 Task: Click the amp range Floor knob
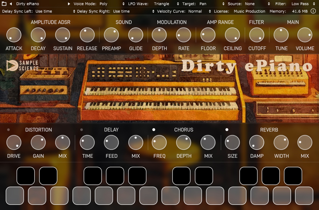208,35
